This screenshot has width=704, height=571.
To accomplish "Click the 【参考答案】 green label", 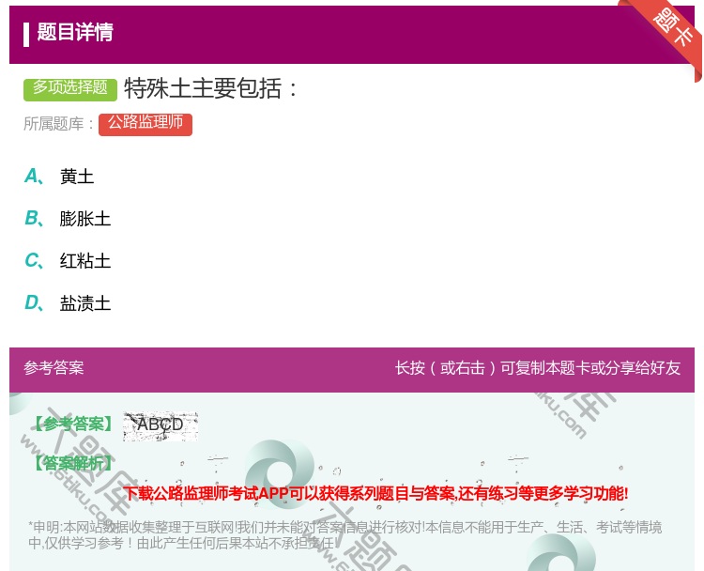I will (x=73, y=424).
